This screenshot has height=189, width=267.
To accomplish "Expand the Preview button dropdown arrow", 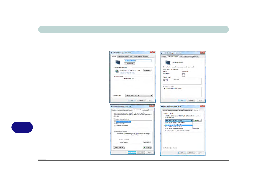I will tap(151, 148).
